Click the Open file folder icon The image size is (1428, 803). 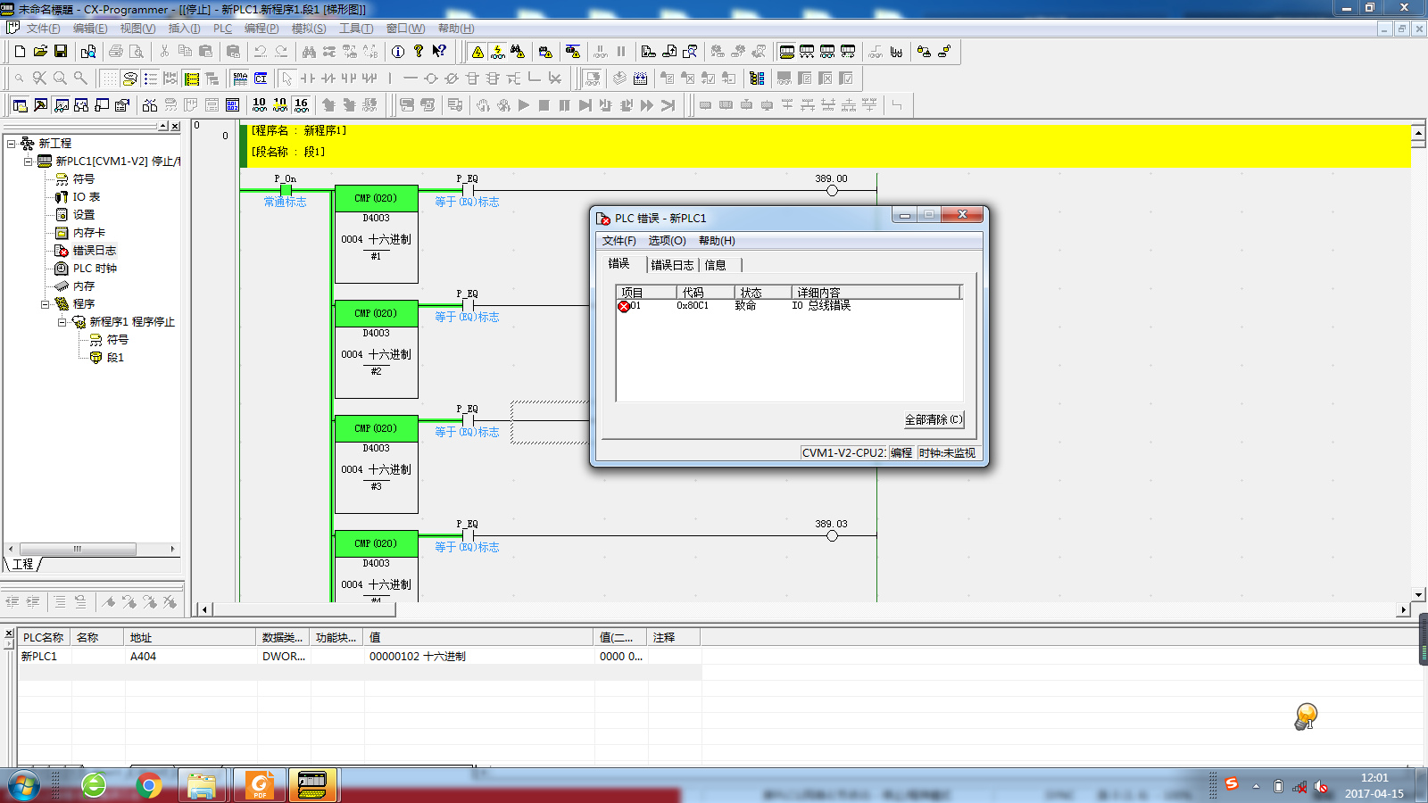click(x=40, y=52)
